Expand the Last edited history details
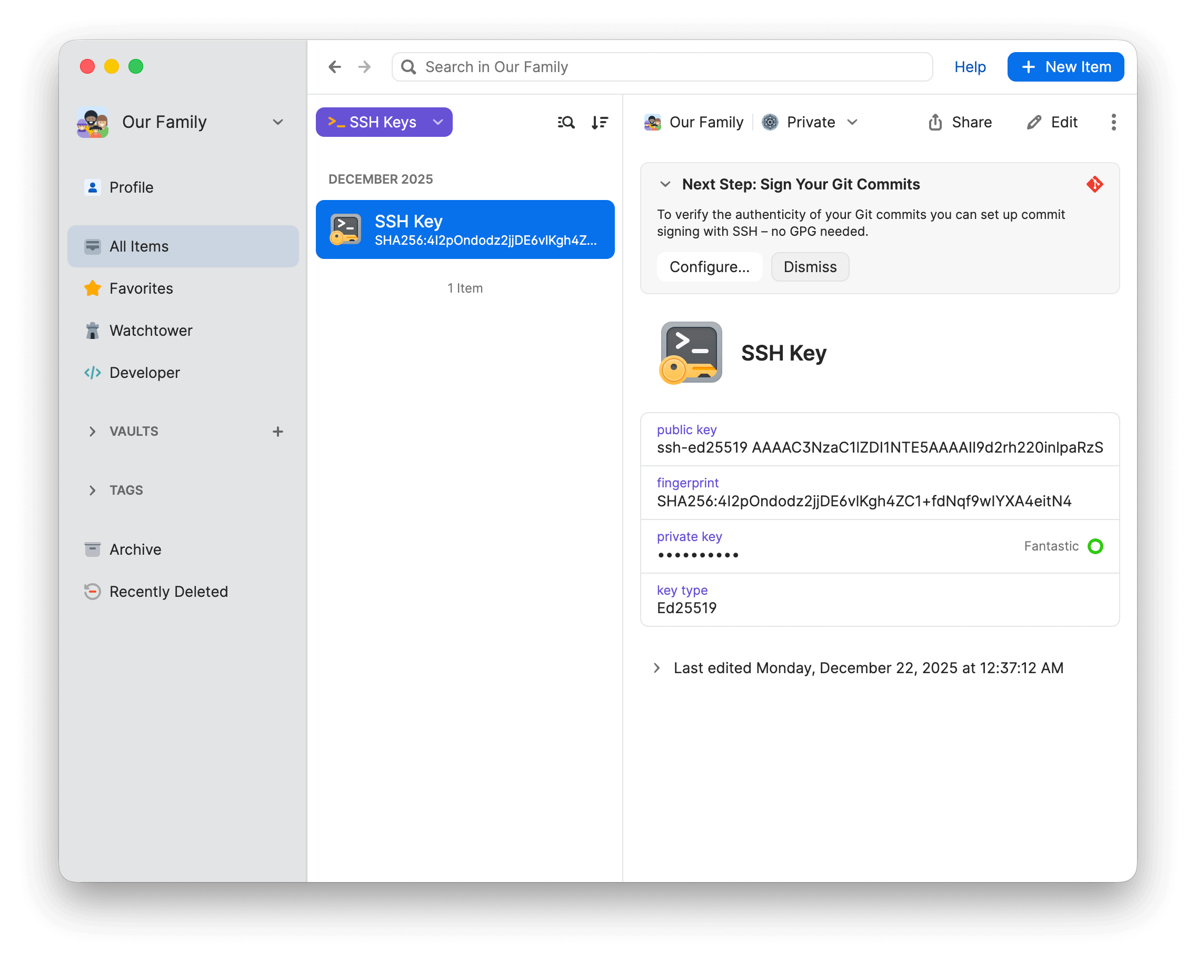The width and height of the screenshot is (1196, 960). (x=657, y=668)
